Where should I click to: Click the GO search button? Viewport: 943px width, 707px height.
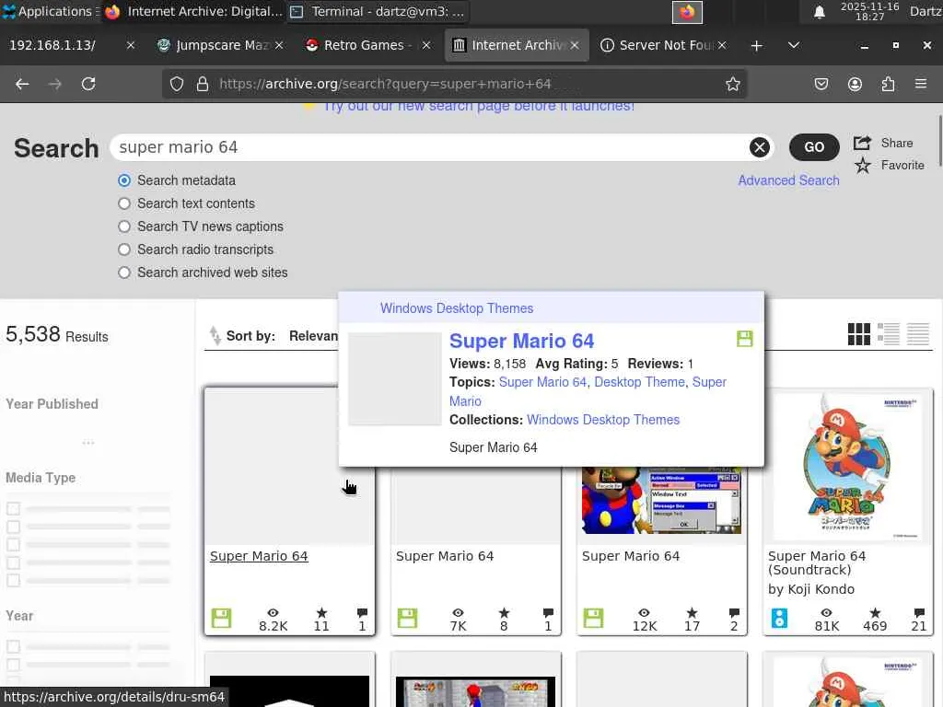(x=814, y=147)
